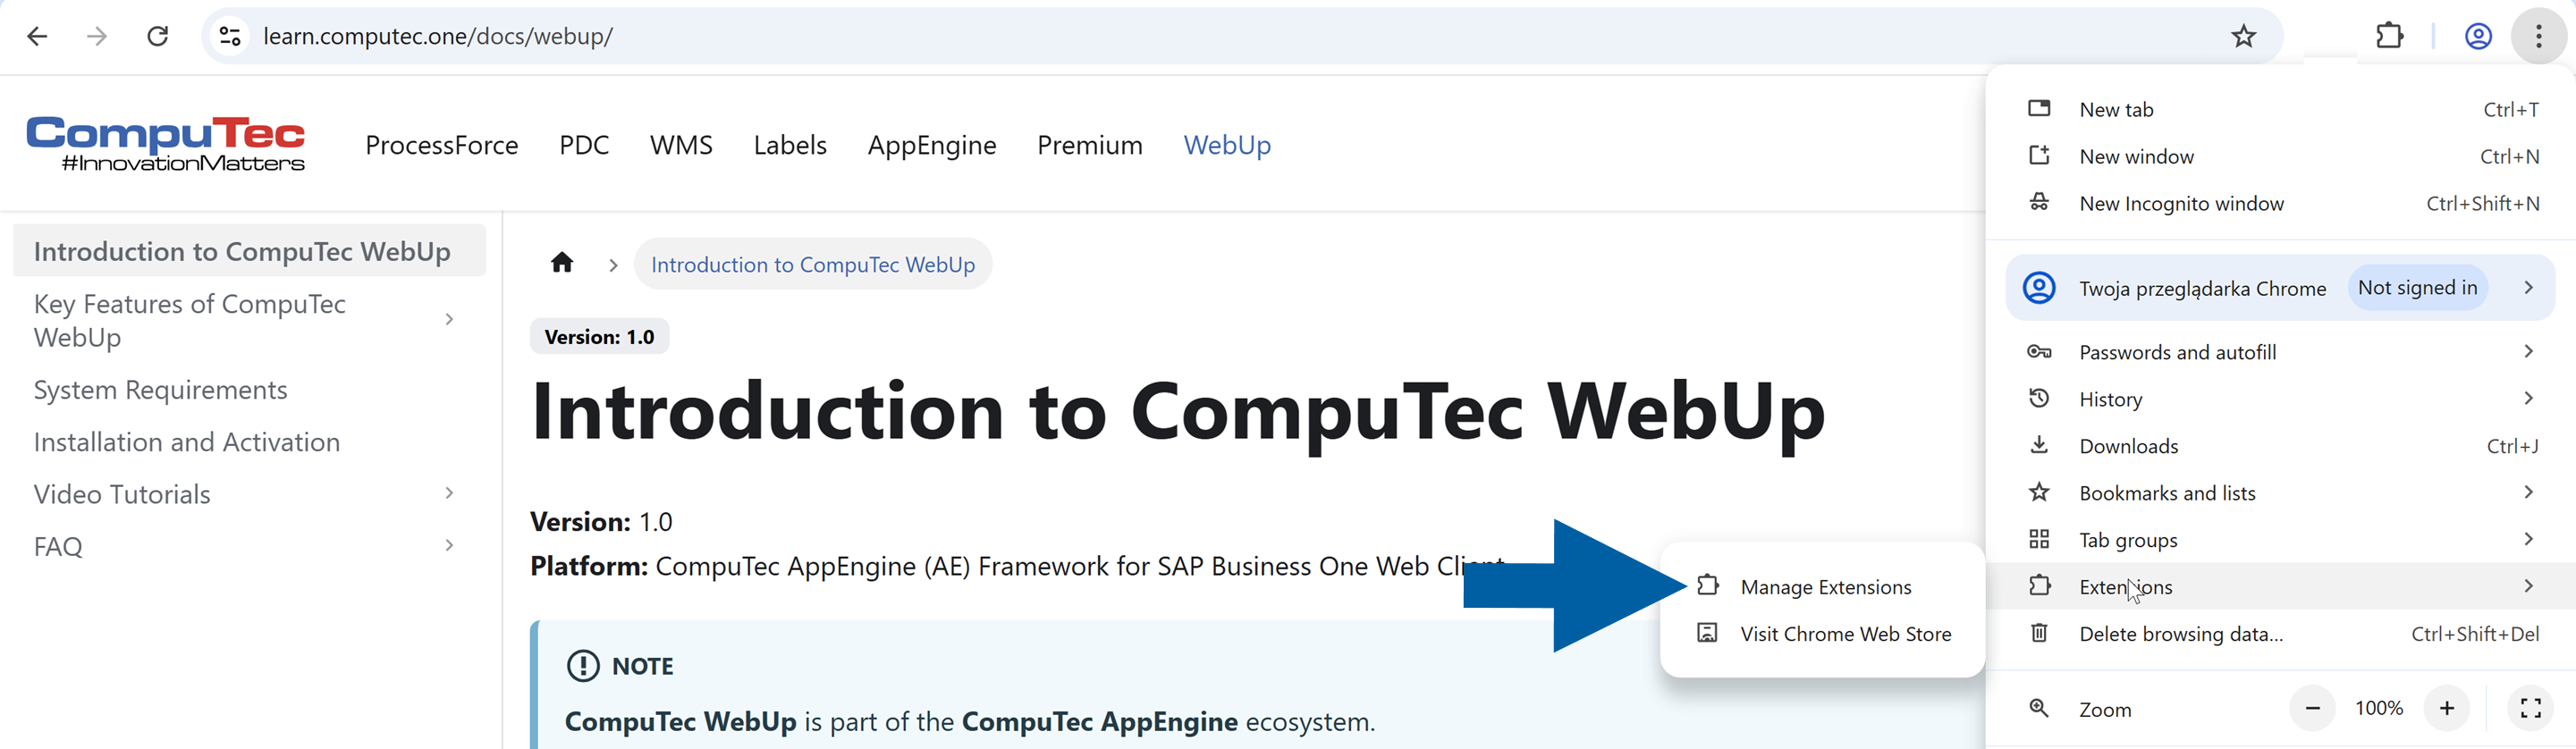Open Installation and Activation page
The height and width of the screenshot is (749, 2576).
coord(186,441)
